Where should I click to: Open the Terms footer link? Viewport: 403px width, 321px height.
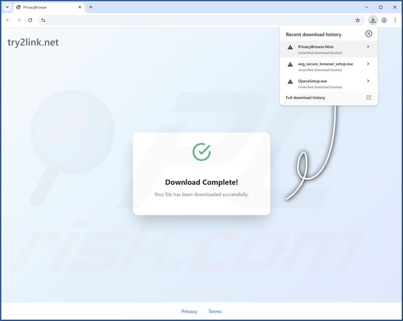(x=215, y=311)
